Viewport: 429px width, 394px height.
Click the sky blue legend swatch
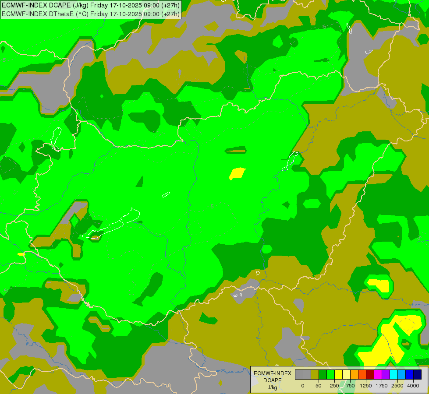(402, 374)
